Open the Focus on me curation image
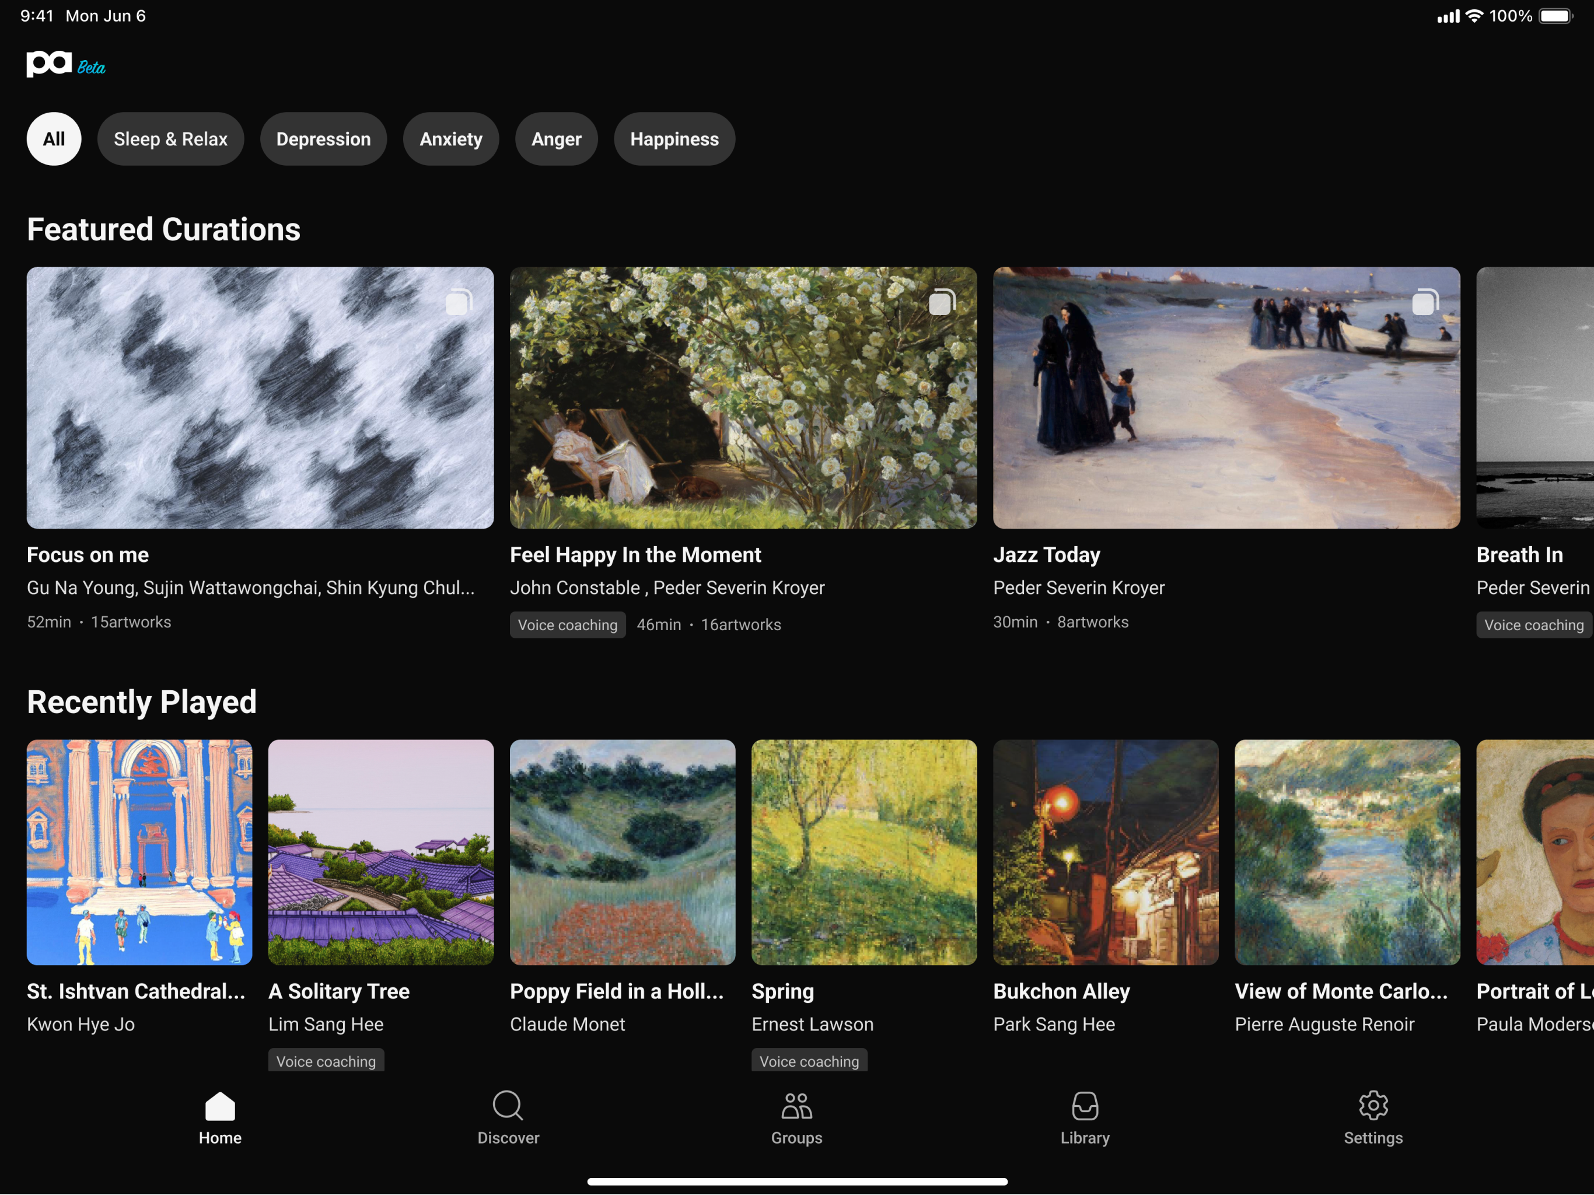This screenshot has width=1594, height=1195. [x=260, y=398]
